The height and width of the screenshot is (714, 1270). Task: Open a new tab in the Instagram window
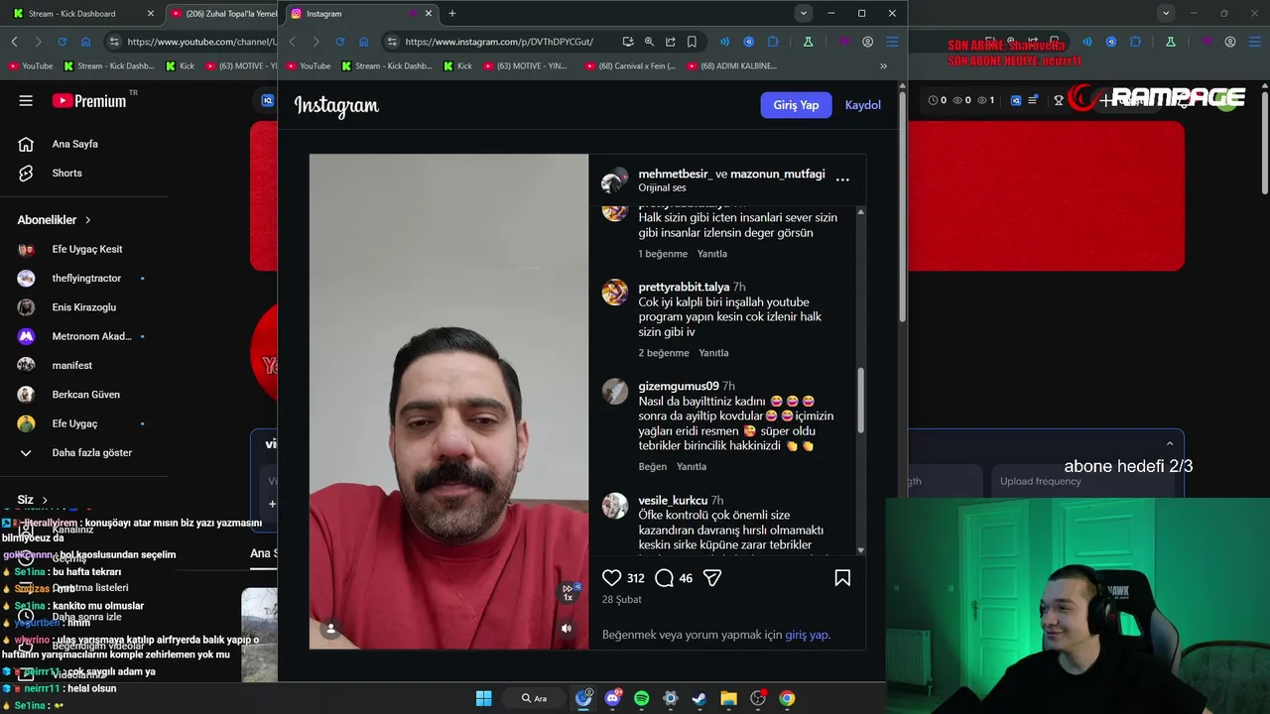pos(452,13)
